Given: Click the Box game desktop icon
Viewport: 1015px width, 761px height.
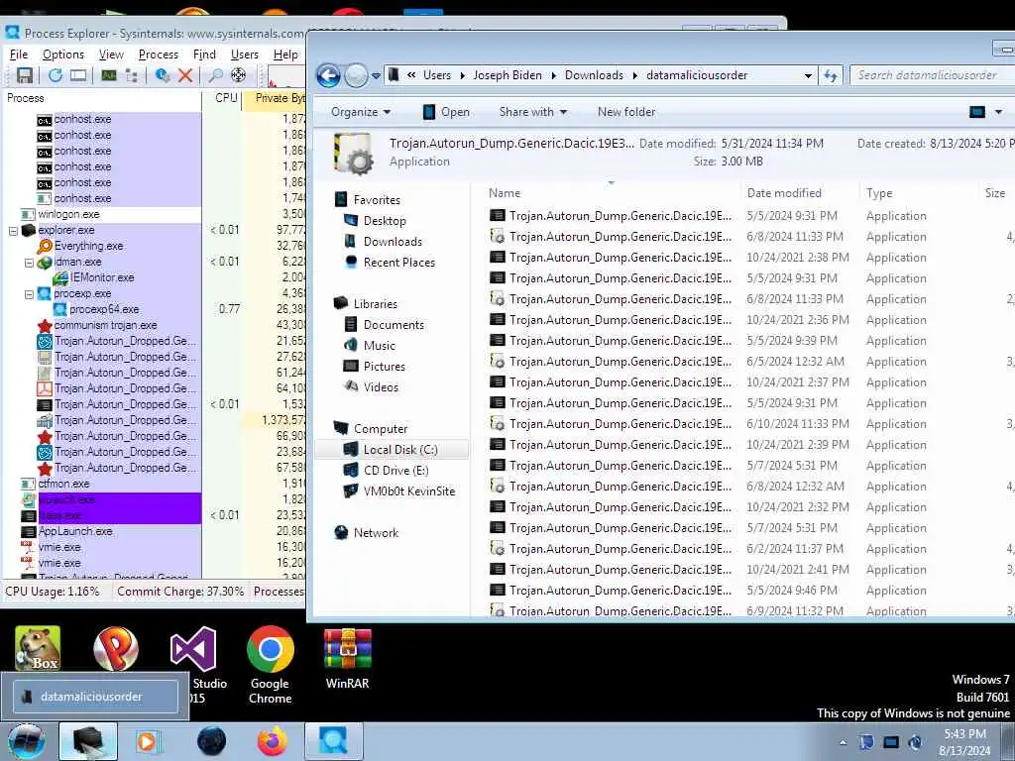Looking at the screenshot, I should (x=38, y=648).
